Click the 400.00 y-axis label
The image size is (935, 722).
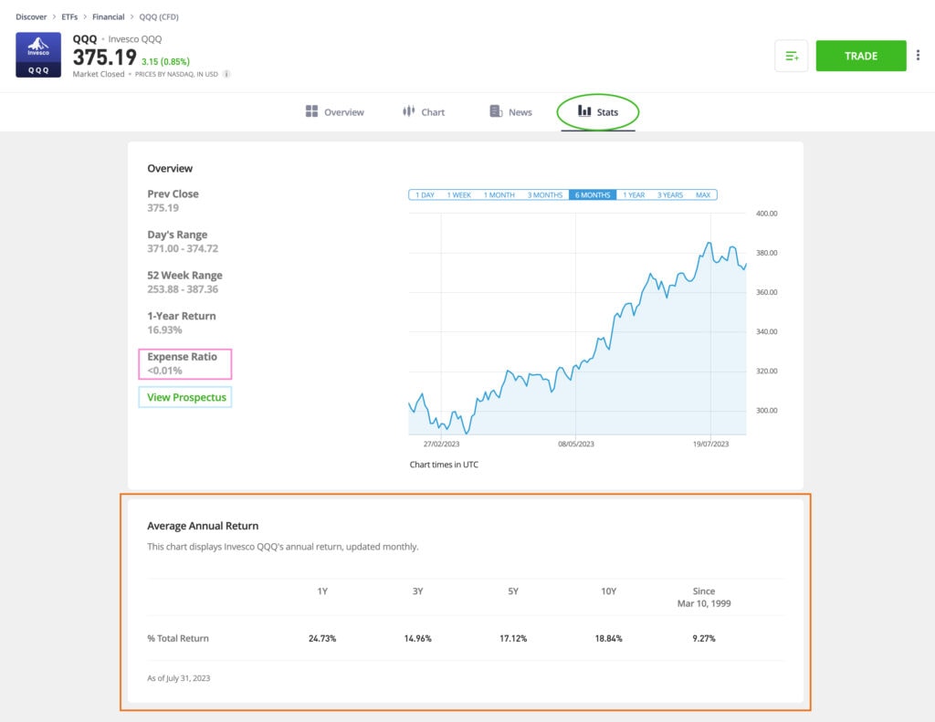(x=767, y=214)
